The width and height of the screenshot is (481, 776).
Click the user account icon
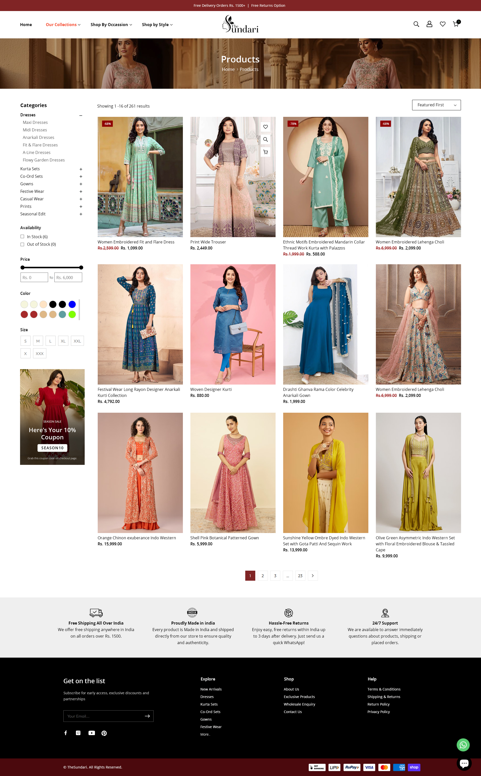(x=429, y=24)
